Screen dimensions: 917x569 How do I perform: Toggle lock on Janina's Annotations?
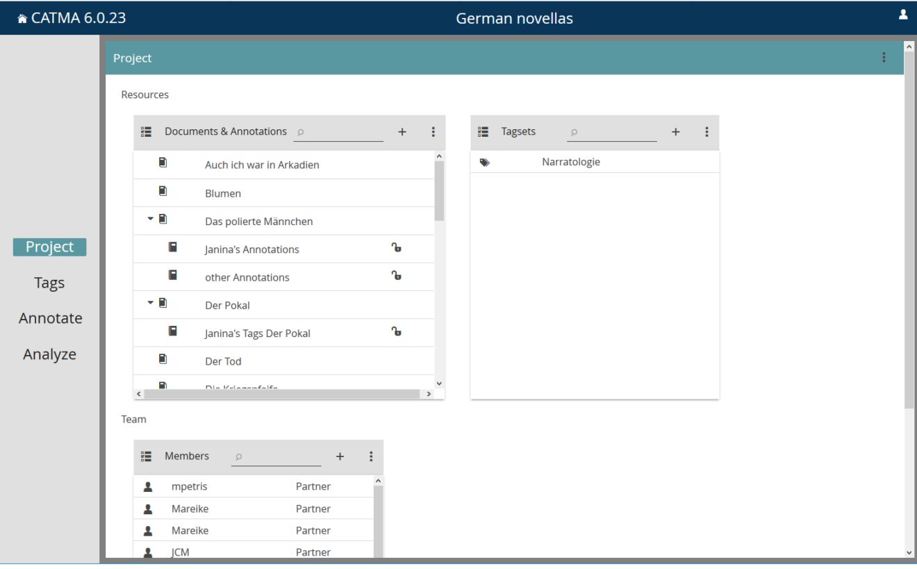(396, 248)
